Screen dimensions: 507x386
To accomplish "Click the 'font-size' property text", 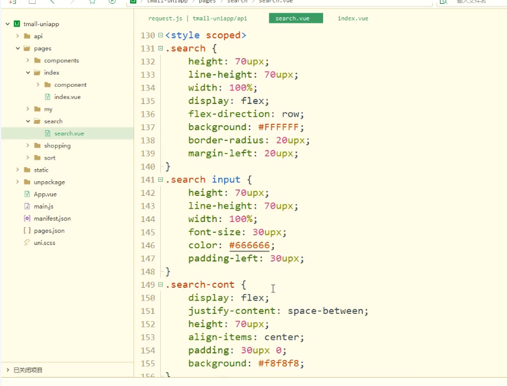I will point(215,232).
